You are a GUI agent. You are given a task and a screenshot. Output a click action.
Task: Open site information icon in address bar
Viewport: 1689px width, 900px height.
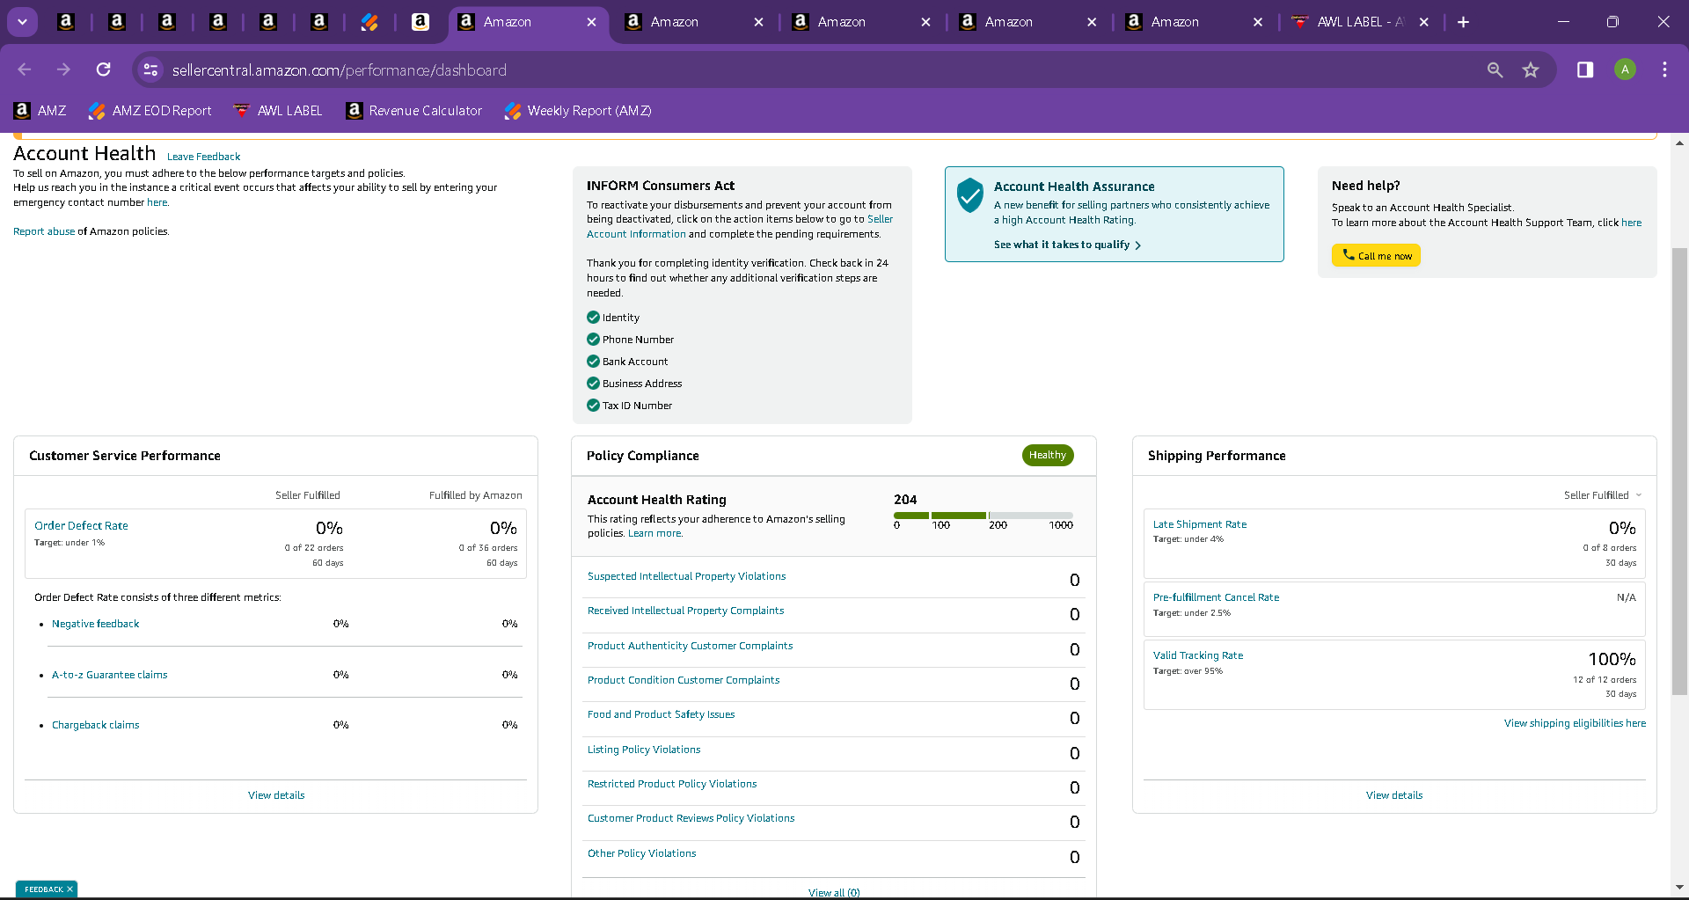click(150, 70)
